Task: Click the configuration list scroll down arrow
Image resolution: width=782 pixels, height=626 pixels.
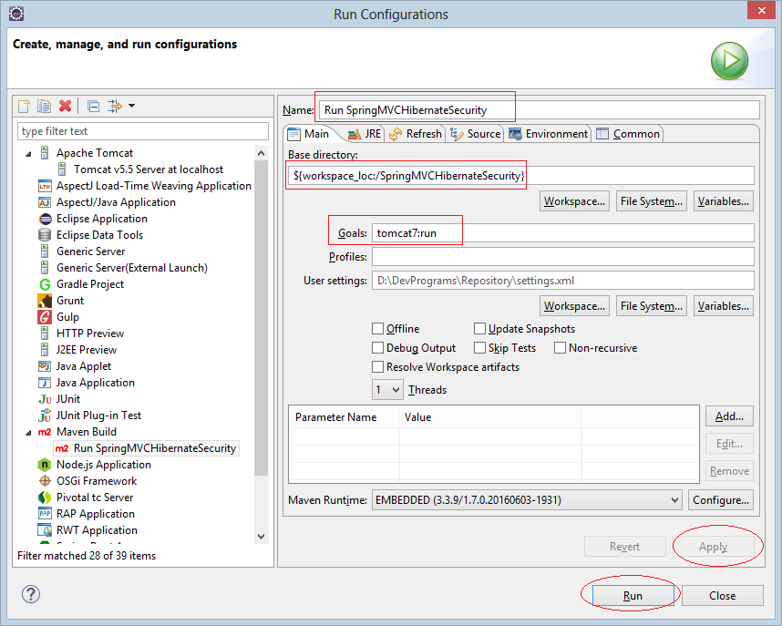Action: 261,537
